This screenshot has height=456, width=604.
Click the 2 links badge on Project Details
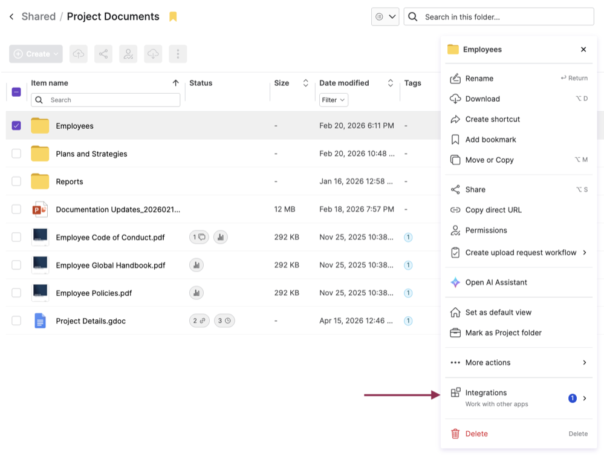[199, 321]
